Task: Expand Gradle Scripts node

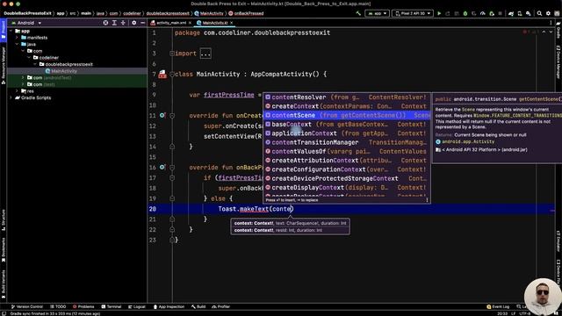Action: 11,97
